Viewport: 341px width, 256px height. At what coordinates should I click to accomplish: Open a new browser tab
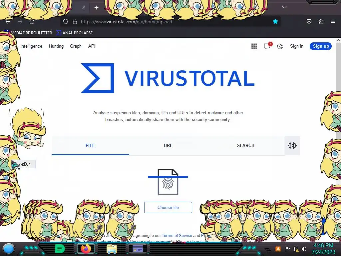click(x=96, y=8)
